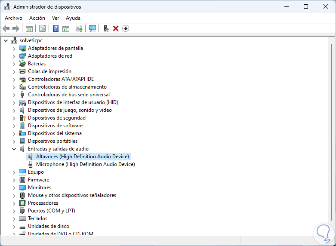Click the tablet icon beside Dispositivos portátiles
This screenshot has height=246, width=336.
pos(22,141)
